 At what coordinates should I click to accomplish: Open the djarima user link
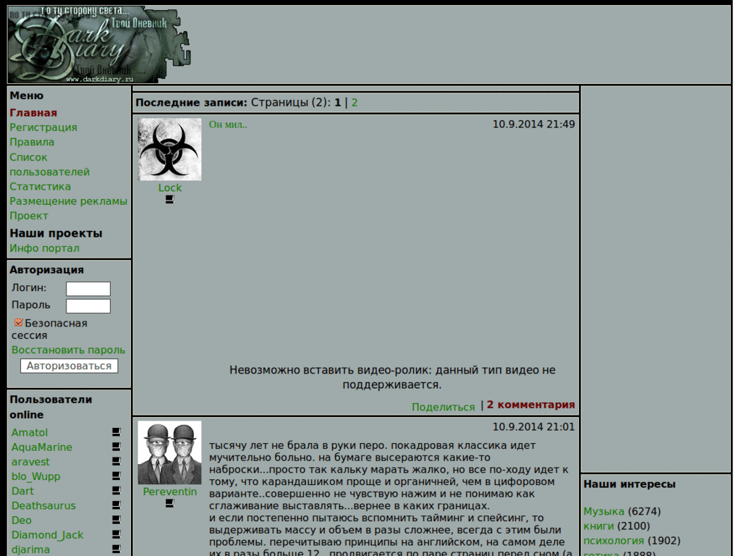pyautogui.click(x=30, y=550)
